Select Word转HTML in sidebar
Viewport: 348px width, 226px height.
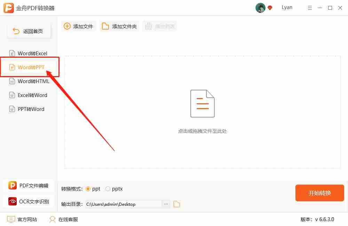pyautogui.click(x=29, y=81)
